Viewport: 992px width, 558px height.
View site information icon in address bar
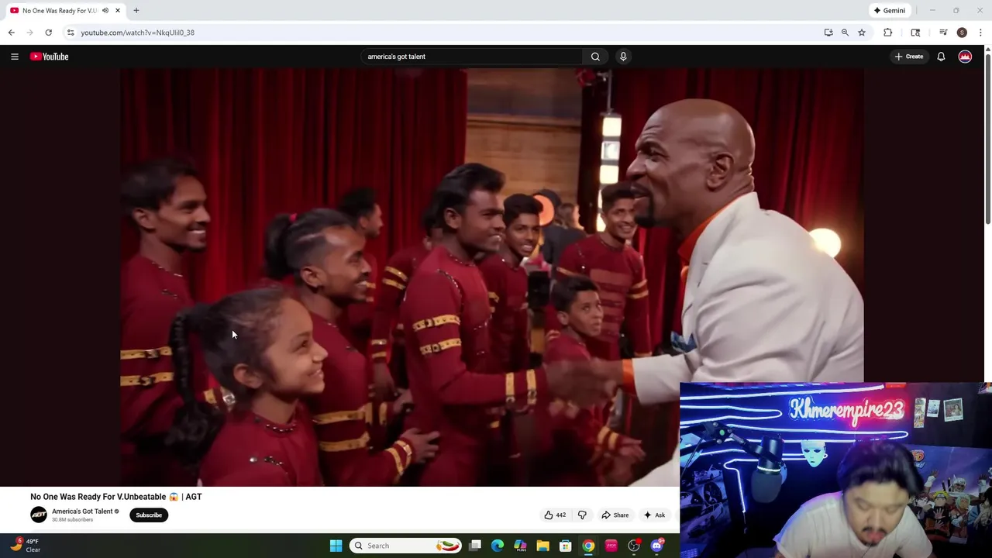pos(71,33)
